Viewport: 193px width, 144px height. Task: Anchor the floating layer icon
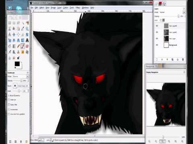[x=178, y=60]
